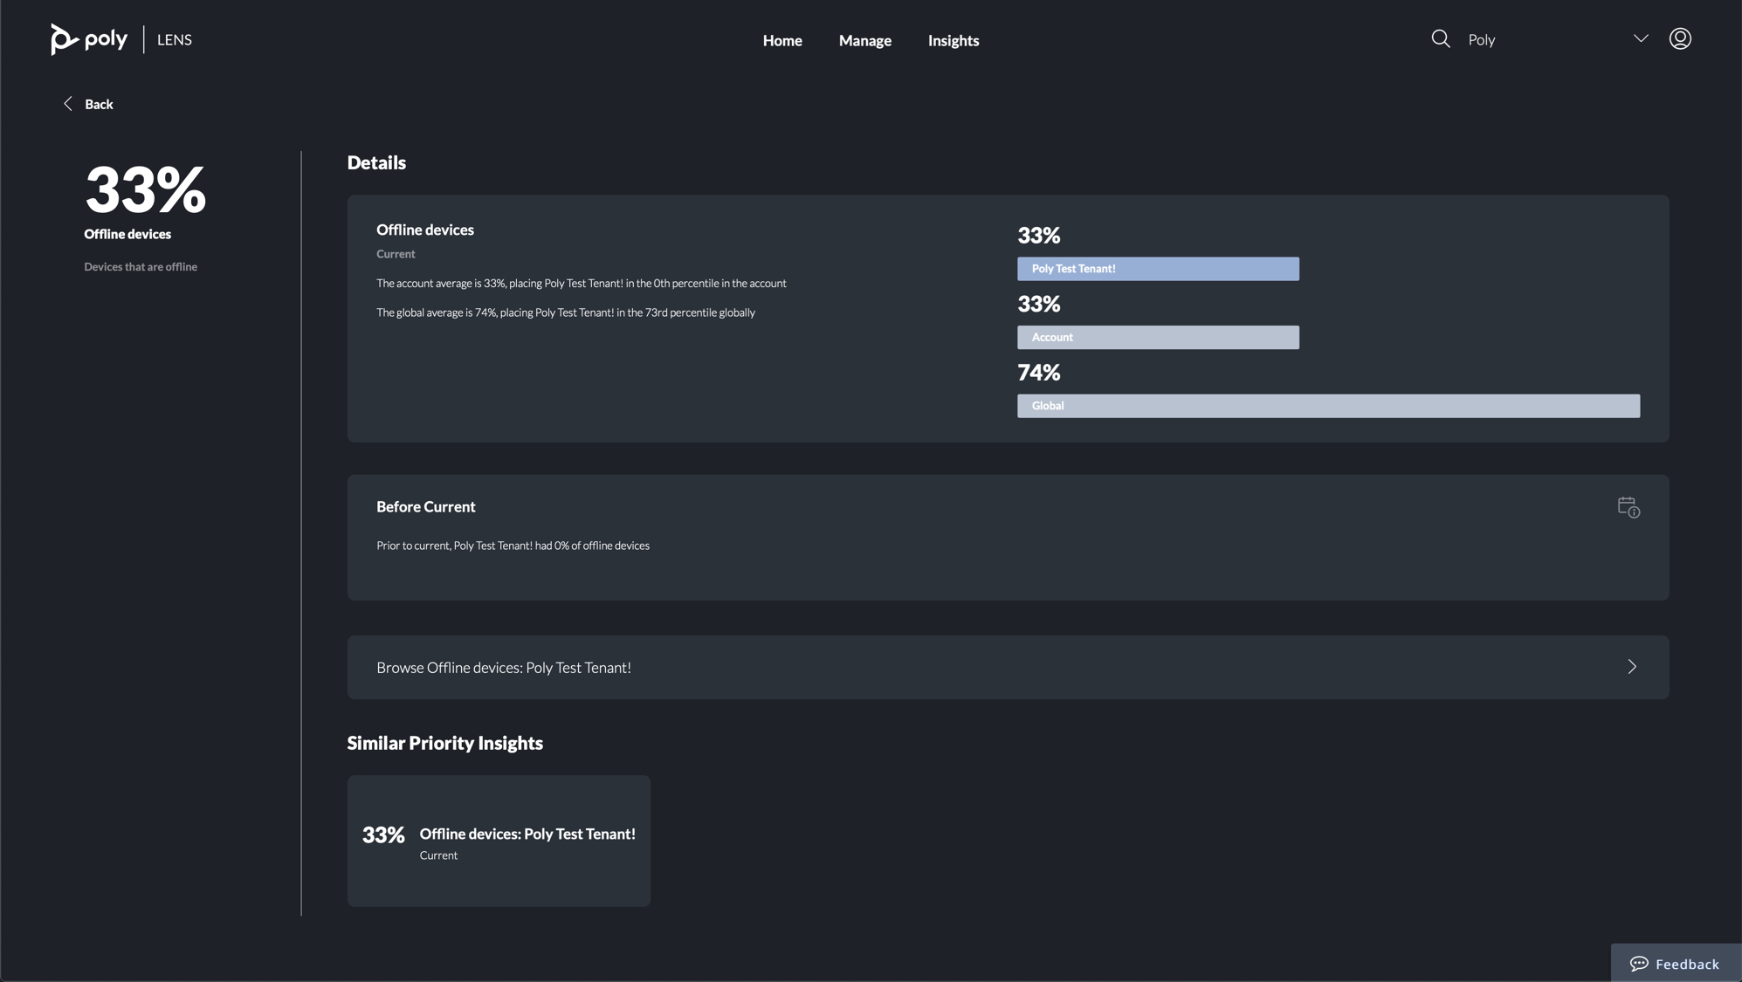Click the calendar history icon in Before Current
Image resolution: width=1742 pixels, height=982 pixels.
[1628, 507]
